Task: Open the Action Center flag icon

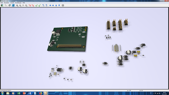Action: pyautogui.click(x=155, y=93)
